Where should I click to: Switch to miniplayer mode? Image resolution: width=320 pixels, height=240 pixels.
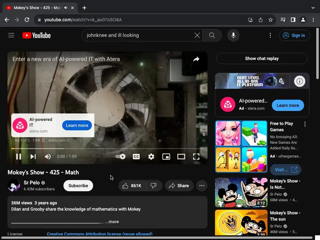166,157
